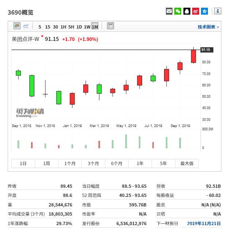This screenshot has height=235, width=228.
Task: Select the 5H chart interval
Action: point(71,27)
